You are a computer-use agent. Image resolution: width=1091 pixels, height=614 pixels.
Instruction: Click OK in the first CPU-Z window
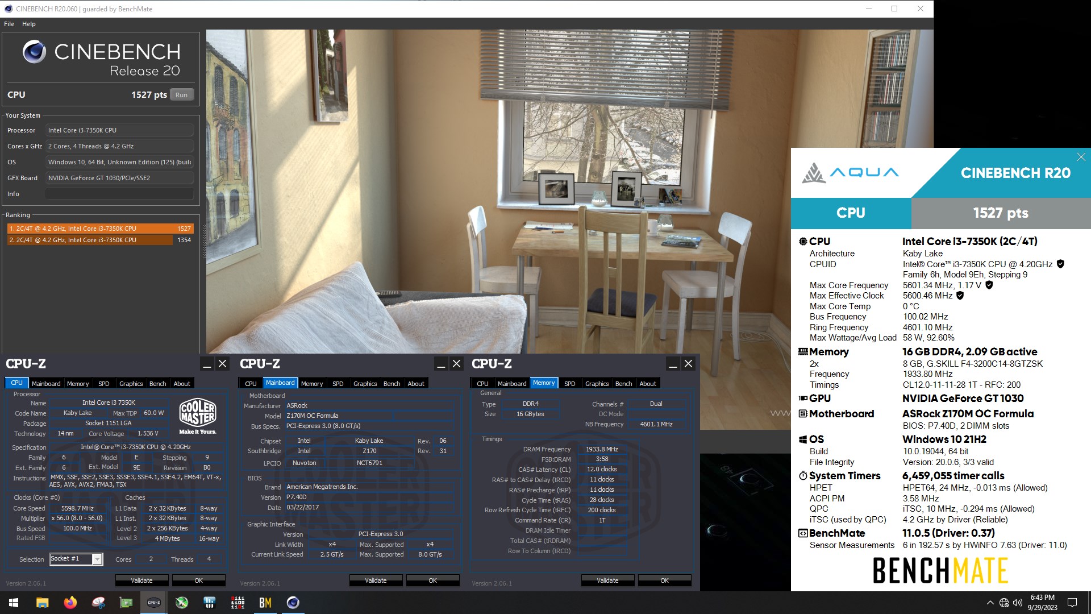click(x=199, y=580)
